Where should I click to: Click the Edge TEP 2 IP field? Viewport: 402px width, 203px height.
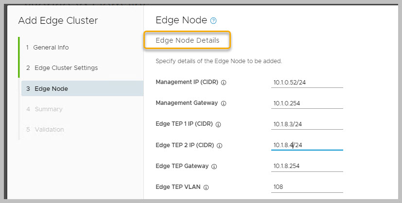(x=307, y=145)
